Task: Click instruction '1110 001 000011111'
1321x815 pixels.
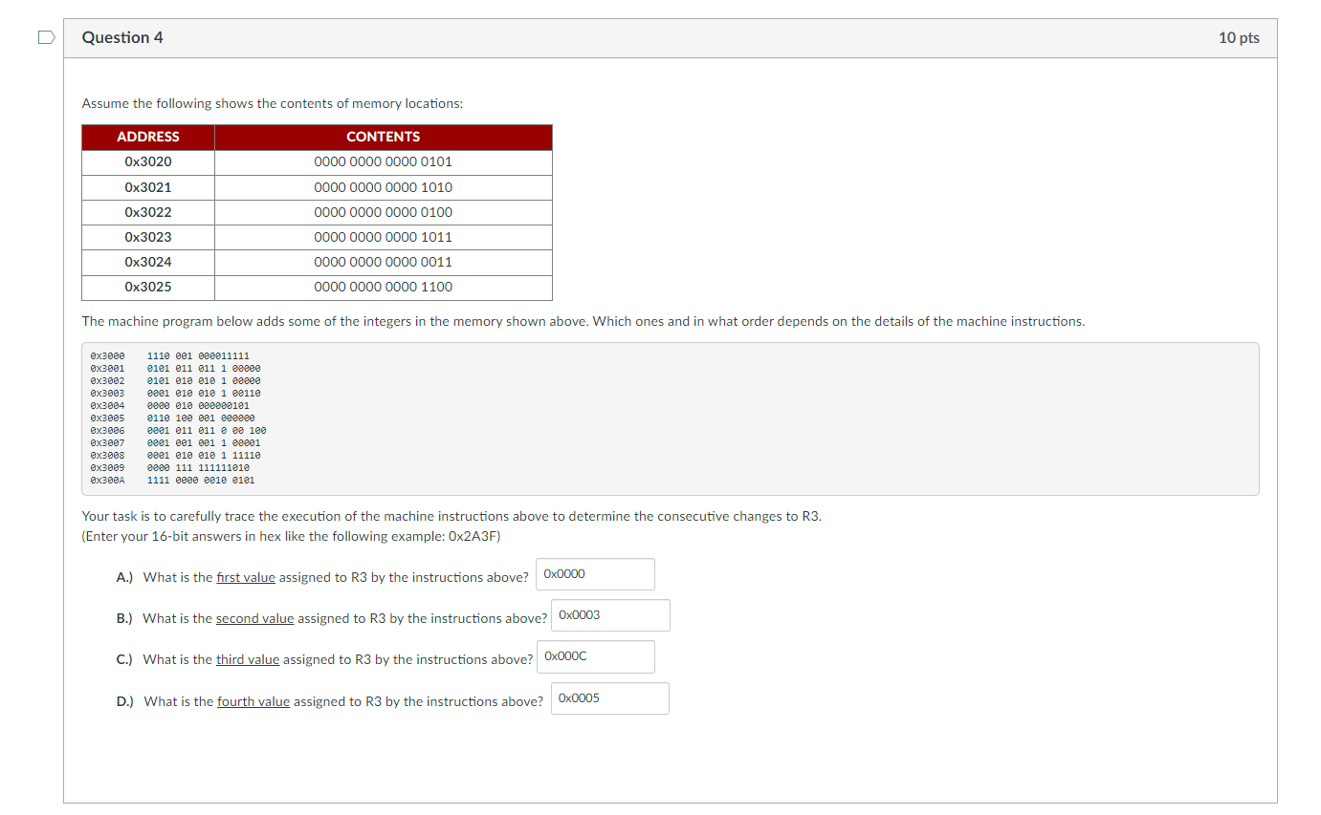Action: pyautogui.click(x=198, y=356)
